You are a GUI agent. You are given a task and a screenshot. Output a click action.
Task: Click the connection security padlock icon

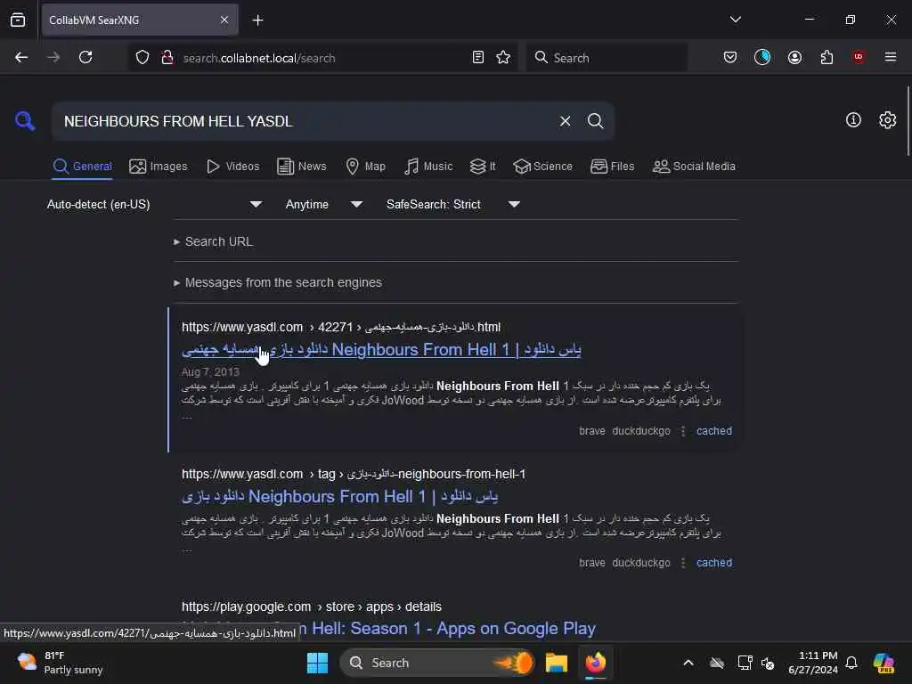pos(167,58)
